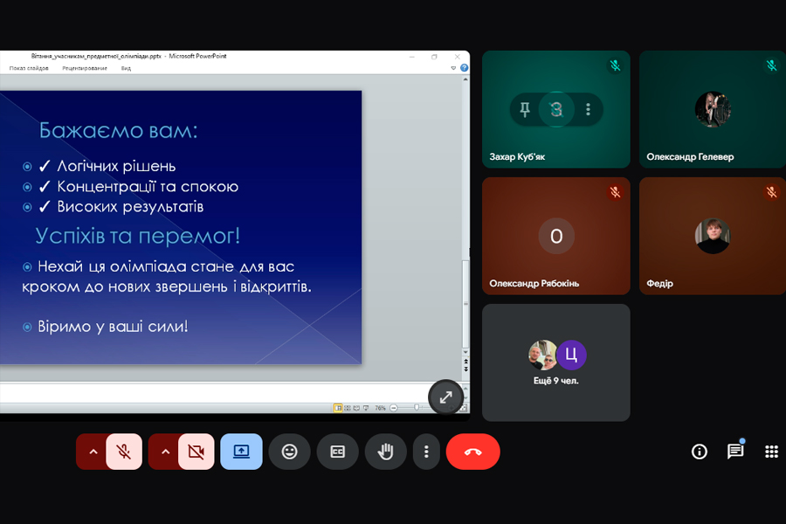Click the PowerPoint window title text
Viewport: 786px width, 524px height.
pyautogui.click(x=129, y=56)
